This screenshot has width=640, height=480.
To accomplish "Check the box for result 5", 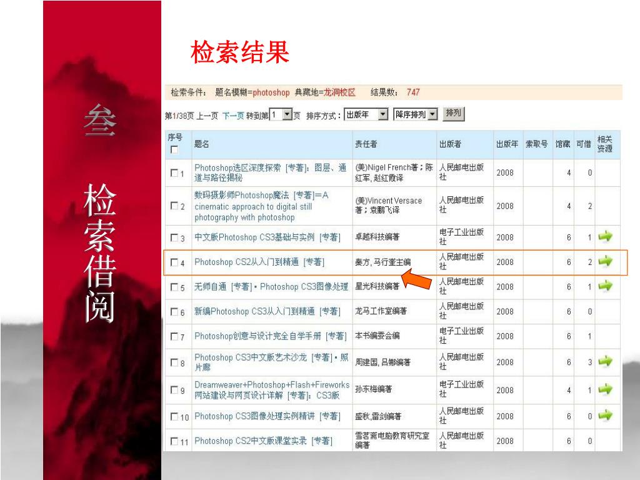I will [x=174, y=287].
